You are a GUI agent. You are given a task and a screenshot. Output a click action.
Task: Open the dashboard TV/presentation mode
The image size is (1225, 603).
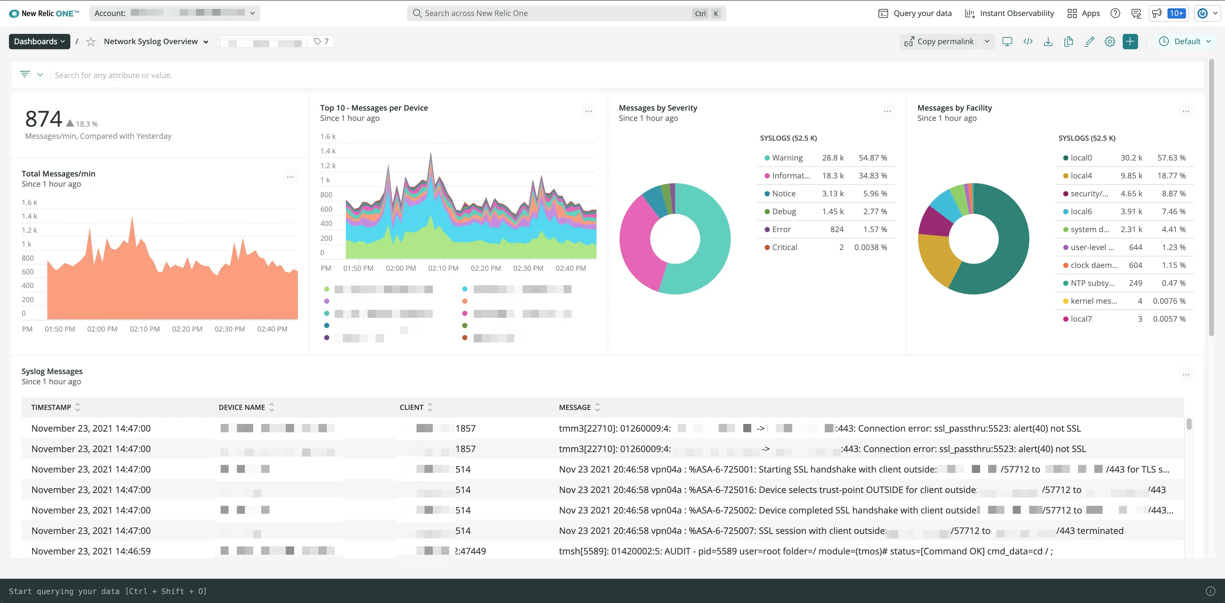(1007, 41)
